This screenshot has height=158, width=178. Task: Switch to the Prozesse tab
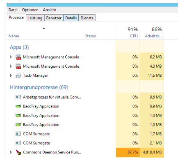click(16, 18)
